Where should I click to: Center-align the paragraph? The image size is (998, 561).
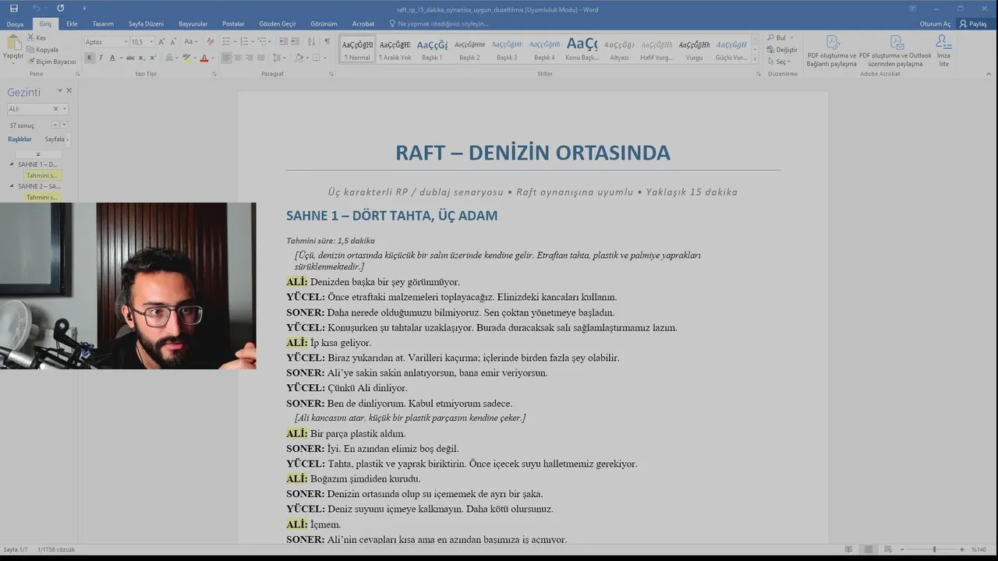[x=238, y=58]
